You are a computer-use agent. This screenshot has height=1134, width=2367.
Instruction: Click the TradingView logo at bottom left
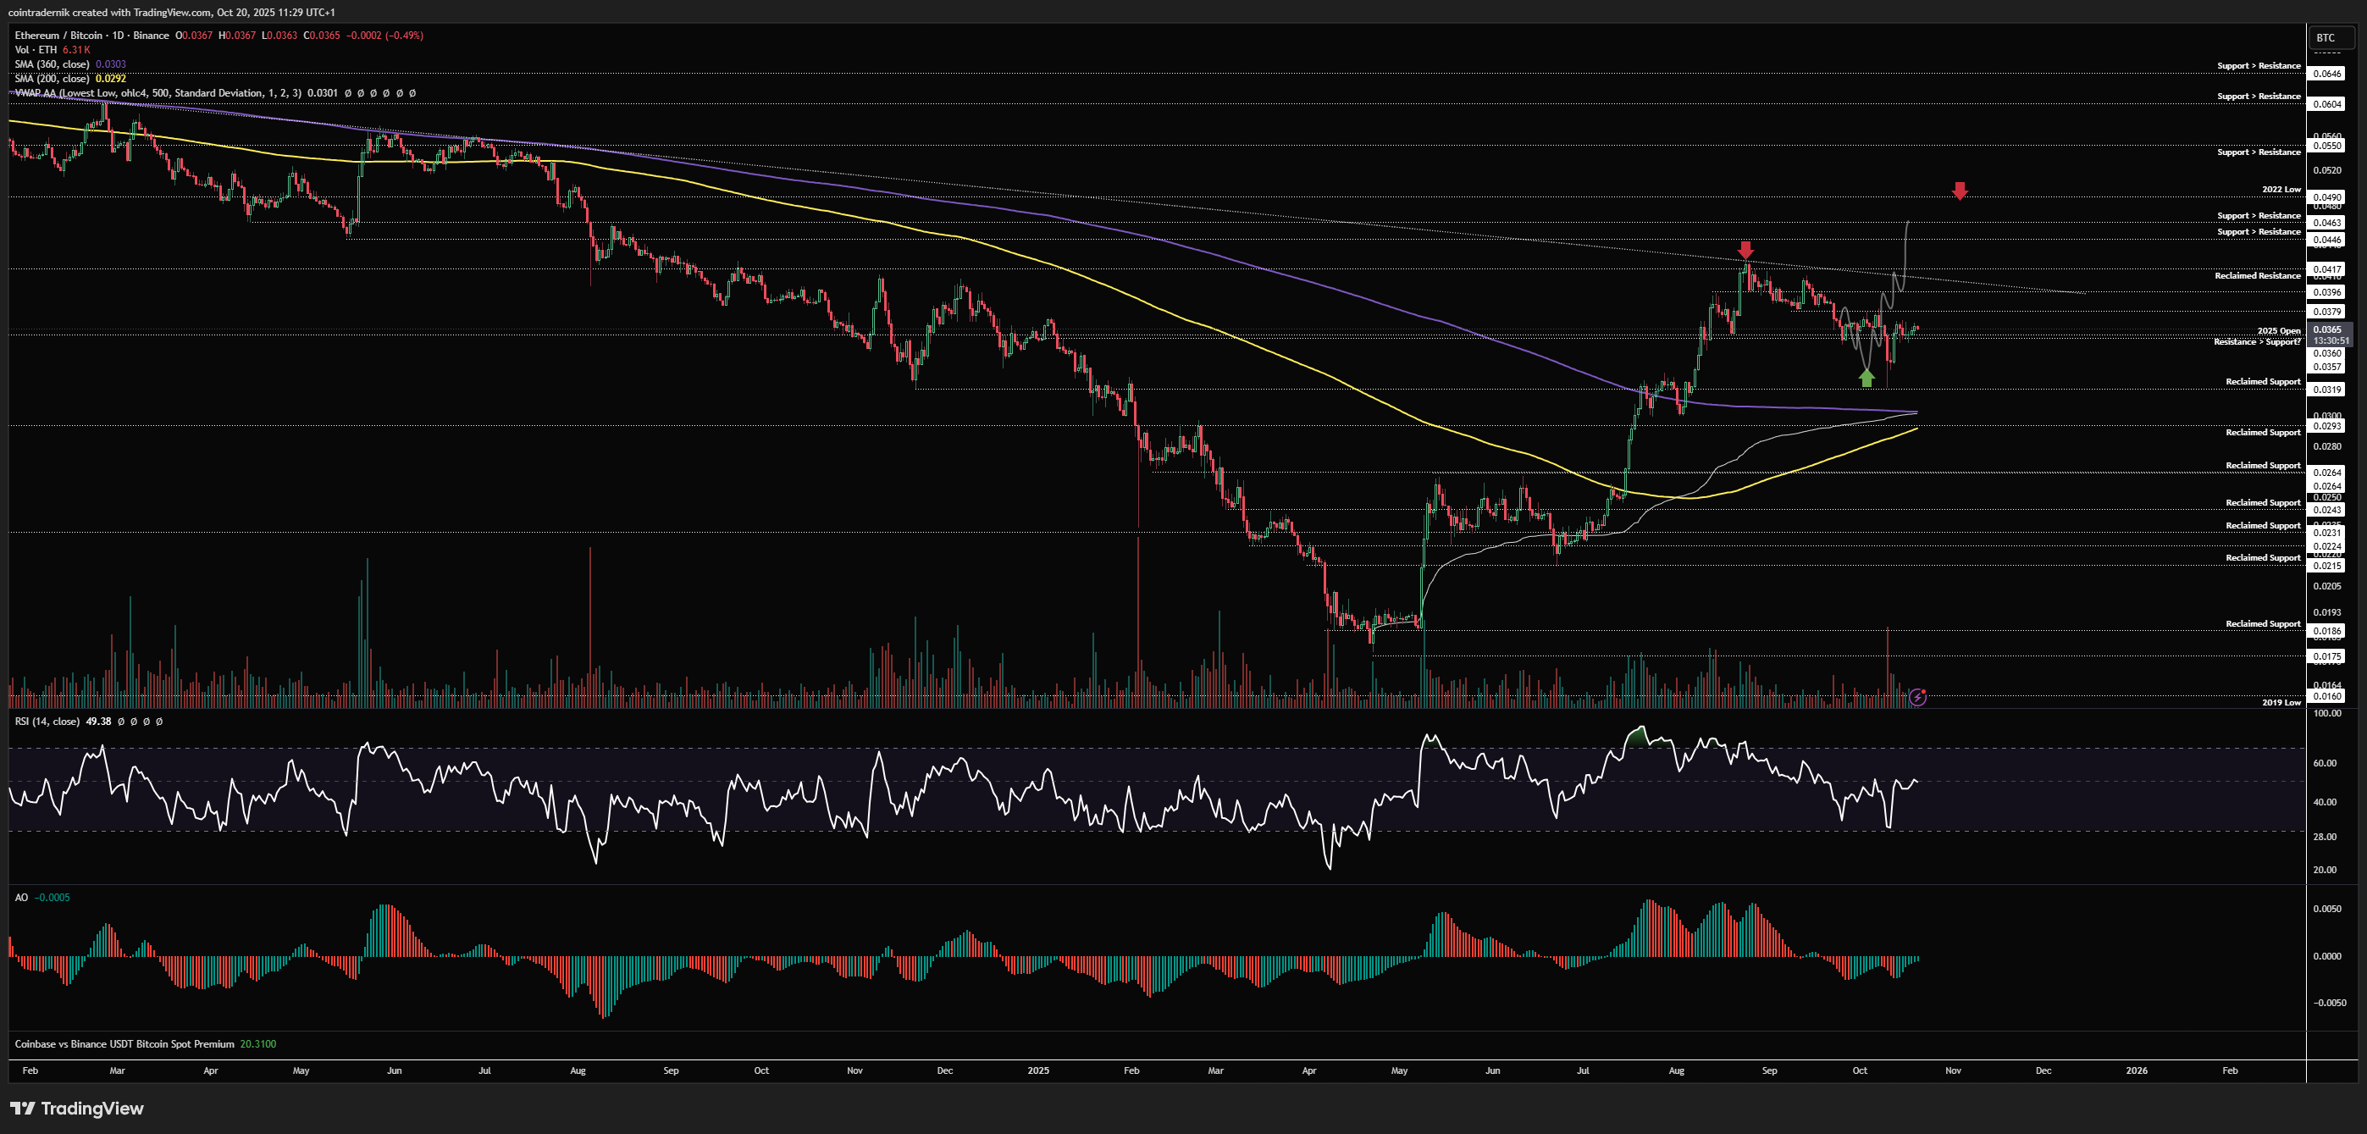(77, 1109)
